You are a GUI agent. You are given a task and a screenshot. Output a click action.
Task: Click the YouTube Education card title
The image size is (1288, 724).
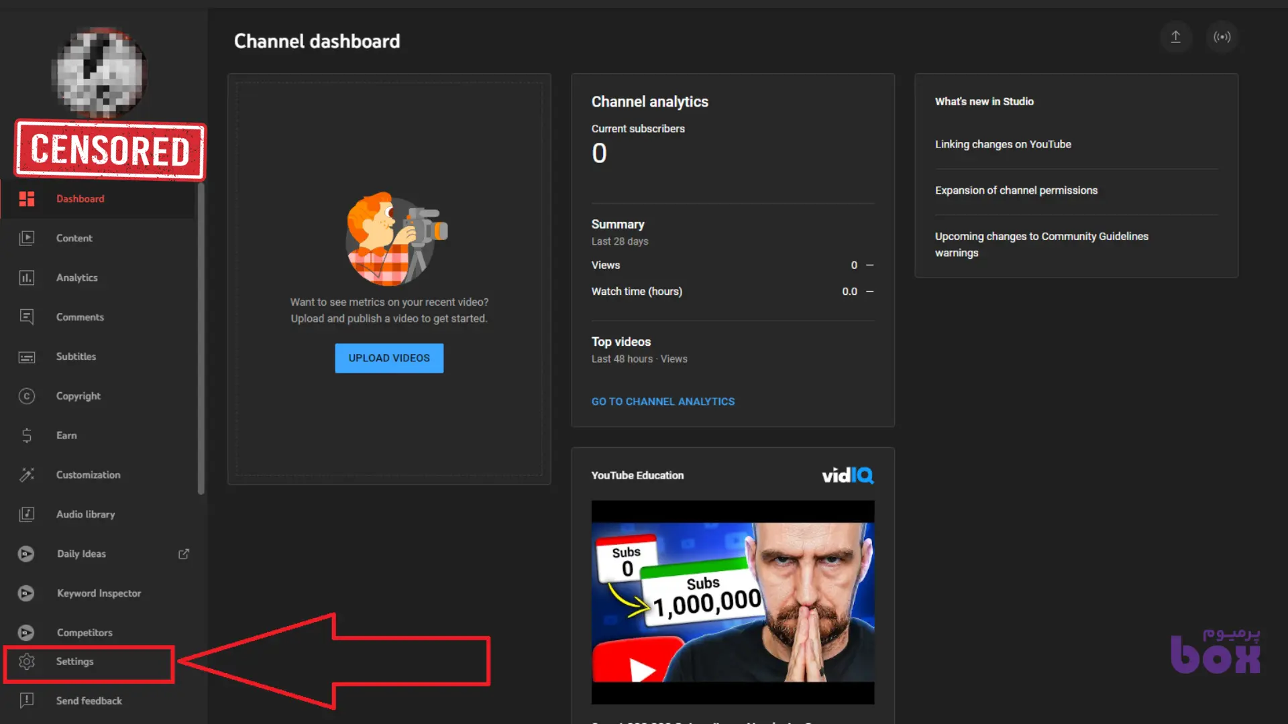tap(637, 475)
